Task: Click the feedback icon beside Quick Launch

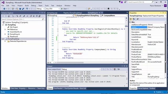Action: (125, 2)
